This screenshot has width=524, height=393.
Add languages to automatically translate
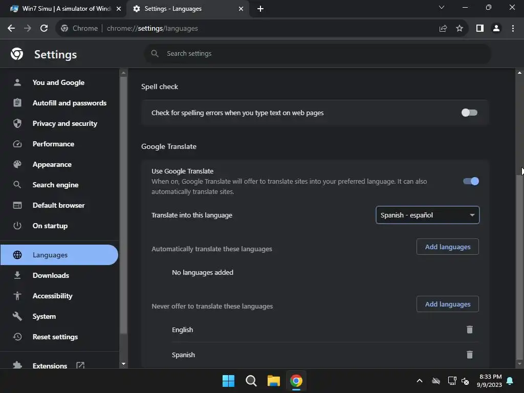[447, 247]
